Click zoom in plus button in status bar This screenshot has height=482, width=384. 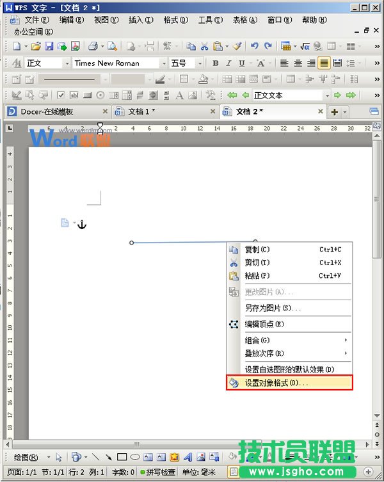pyautogui.click(x=368, y=471)
